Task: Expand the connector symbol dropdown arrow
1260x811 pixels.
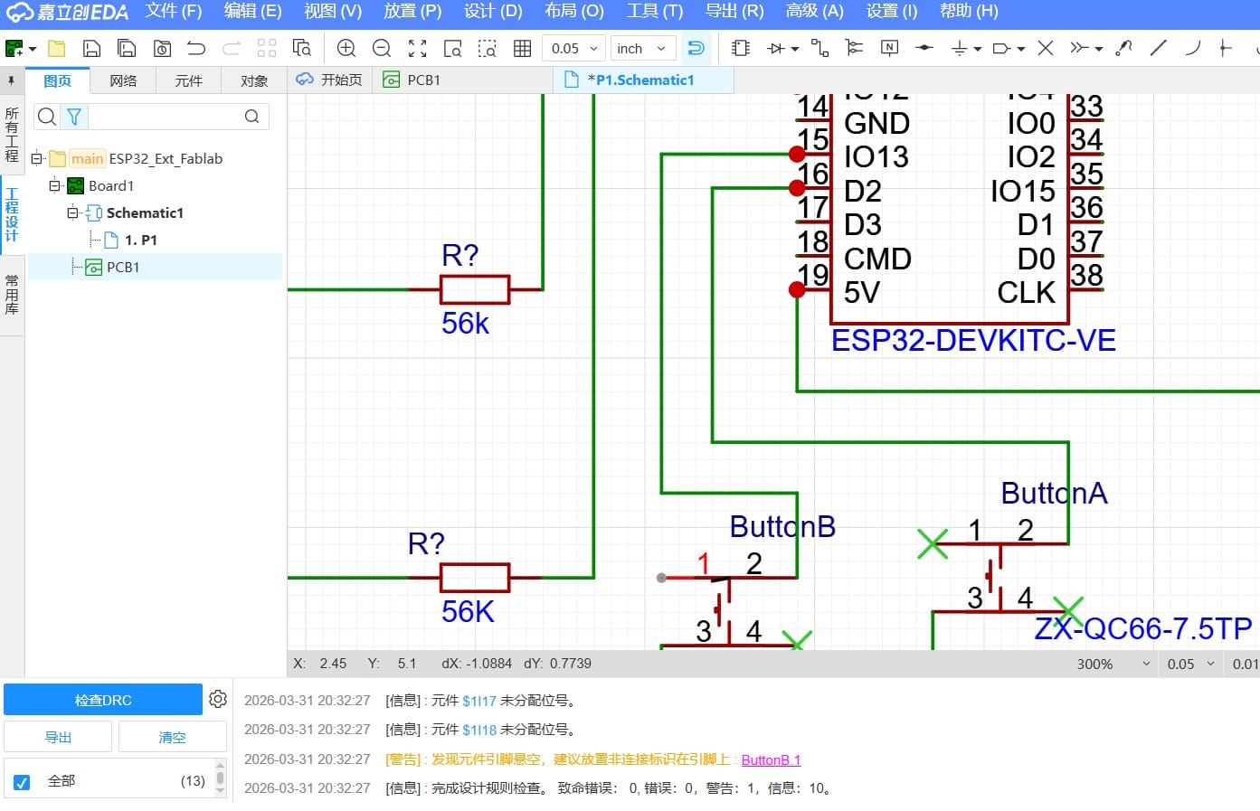Action: (x=1098, y=49)
